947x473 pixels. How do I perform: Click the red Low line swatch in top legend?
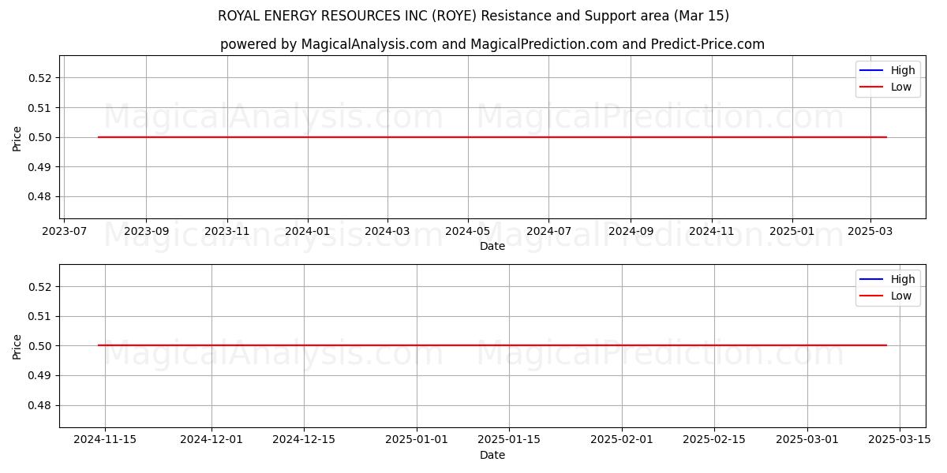click(x=871, y=88)
